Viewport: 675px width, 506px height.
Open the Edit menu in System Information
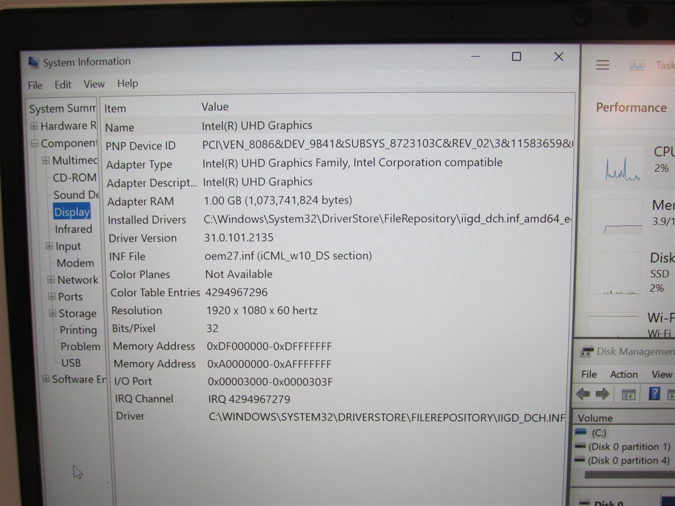[63, 85]
